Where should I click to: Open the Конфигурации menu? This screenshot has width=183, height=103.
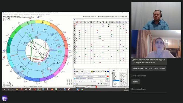(34, 15)
